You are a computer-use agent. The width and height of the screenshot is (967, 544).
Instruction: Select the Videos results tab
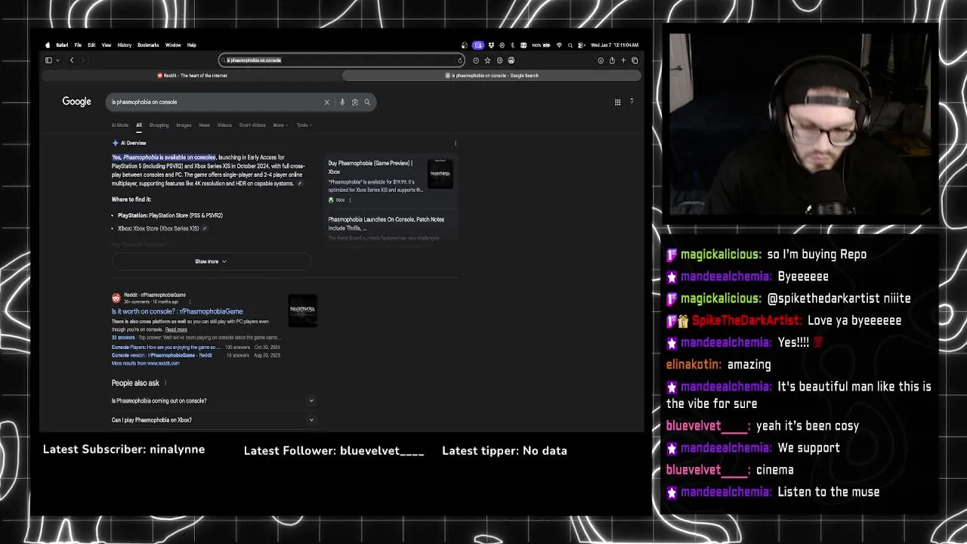click(x=224, y=125)
